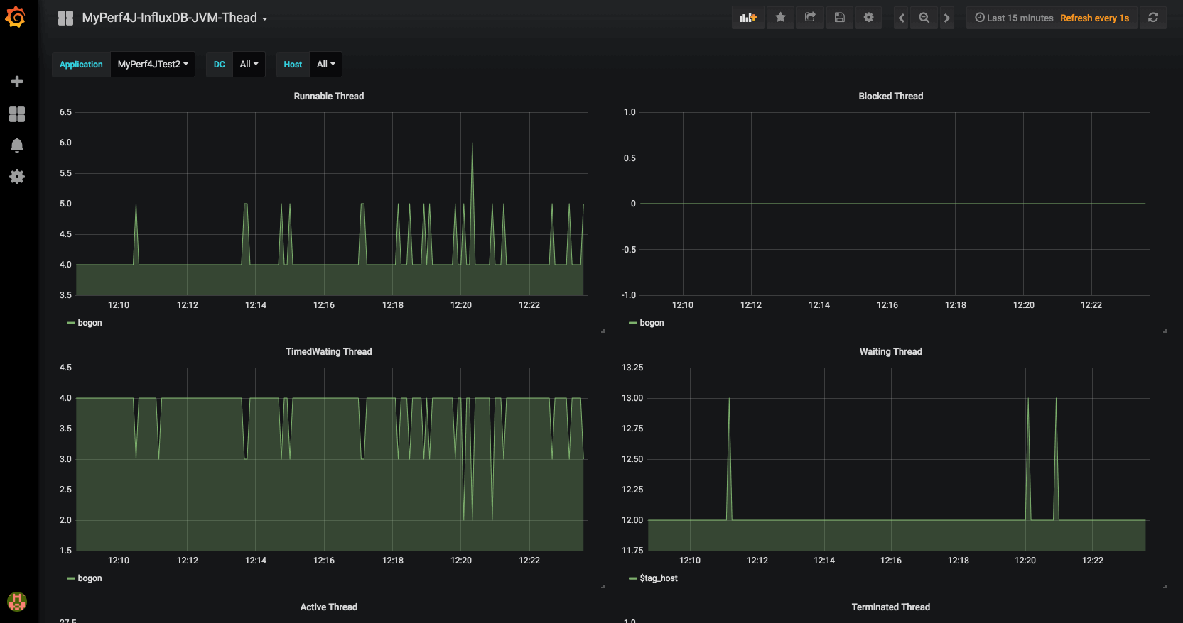Open dashboard settings cog in top bar

point(868,18)
